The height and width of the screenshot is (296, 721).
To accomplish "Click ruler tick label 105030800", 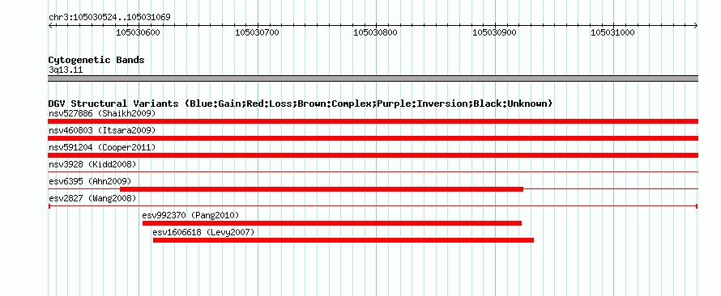I will pos(375,32).
